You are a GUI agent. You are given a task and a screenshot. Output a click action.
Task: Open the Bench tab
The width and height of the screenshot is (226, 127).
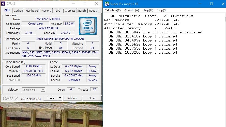pyautogui.click(x=82, y=11)
